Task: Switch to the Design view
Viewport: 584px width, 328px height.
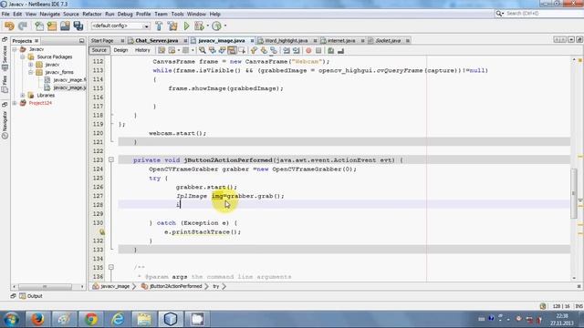Action: click(x=120, y=50)
